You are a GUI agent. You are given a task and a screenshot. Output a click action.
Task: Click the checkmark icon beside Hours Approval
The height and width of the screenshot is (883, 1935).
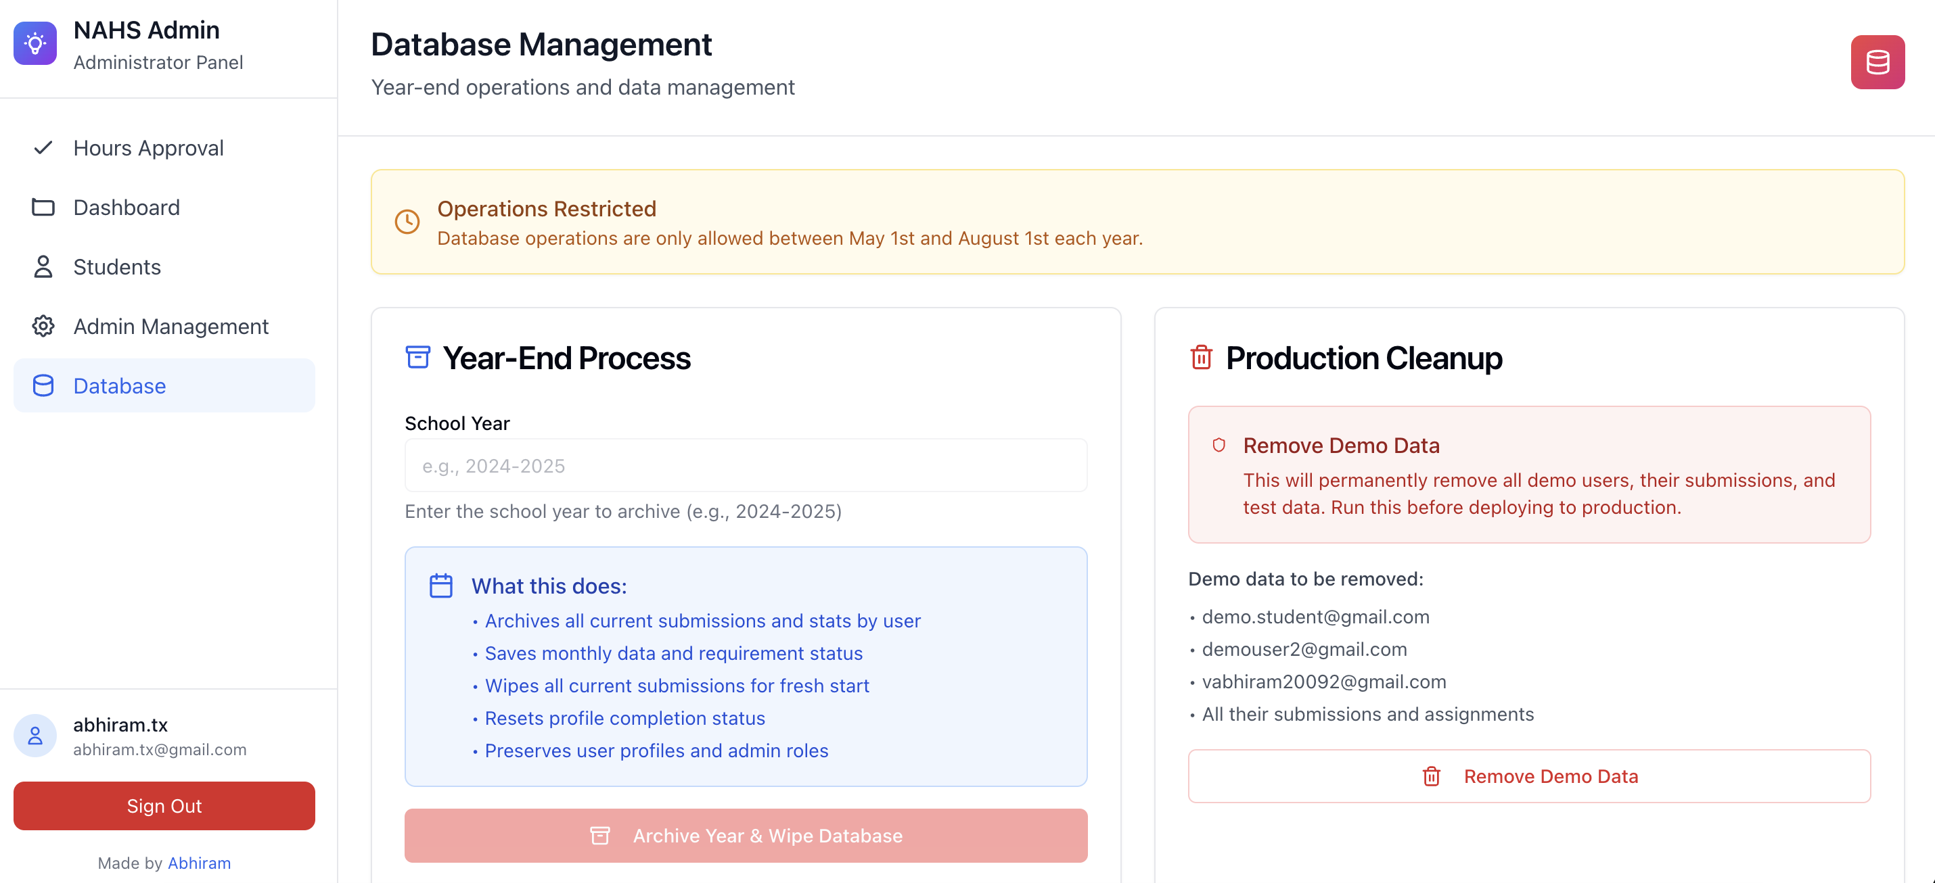pyautogui.click(x=43, y=148)
